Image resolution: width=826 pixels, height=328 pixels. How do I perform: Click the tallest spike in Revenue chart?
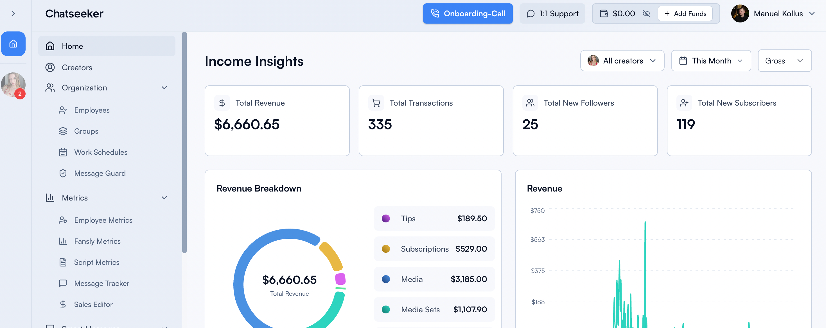(x=645, y=223)
